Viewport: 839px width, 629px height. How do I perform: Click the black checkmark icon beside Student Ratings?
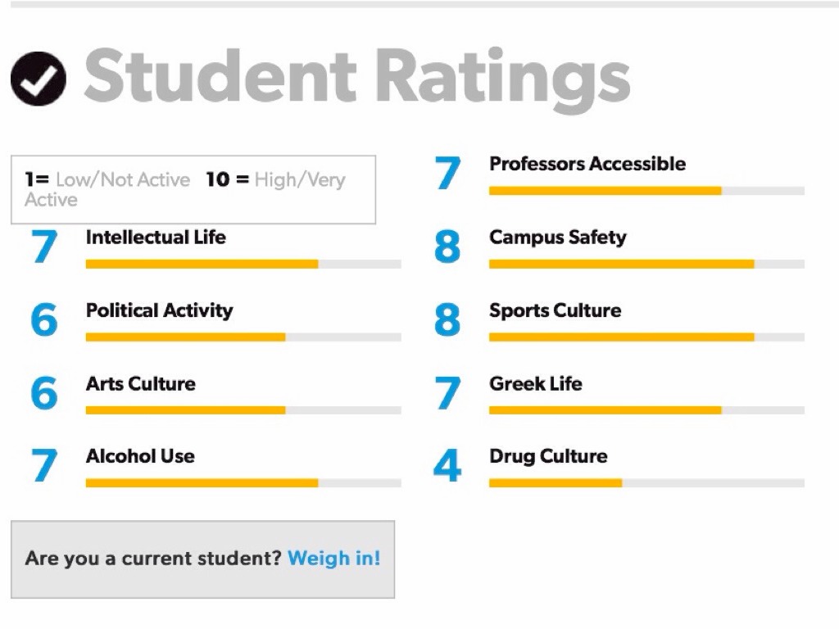(39, 79)
